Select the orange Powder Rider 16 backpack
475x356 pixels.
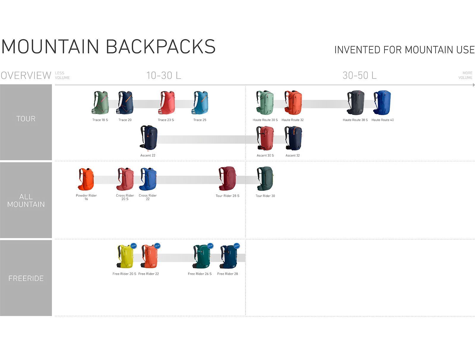tap(86, 179)
